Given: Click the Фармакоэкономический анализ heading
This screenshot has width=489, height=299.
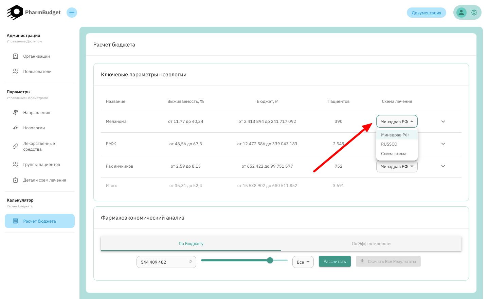Looking at the screenshot, I should (143, 218).
